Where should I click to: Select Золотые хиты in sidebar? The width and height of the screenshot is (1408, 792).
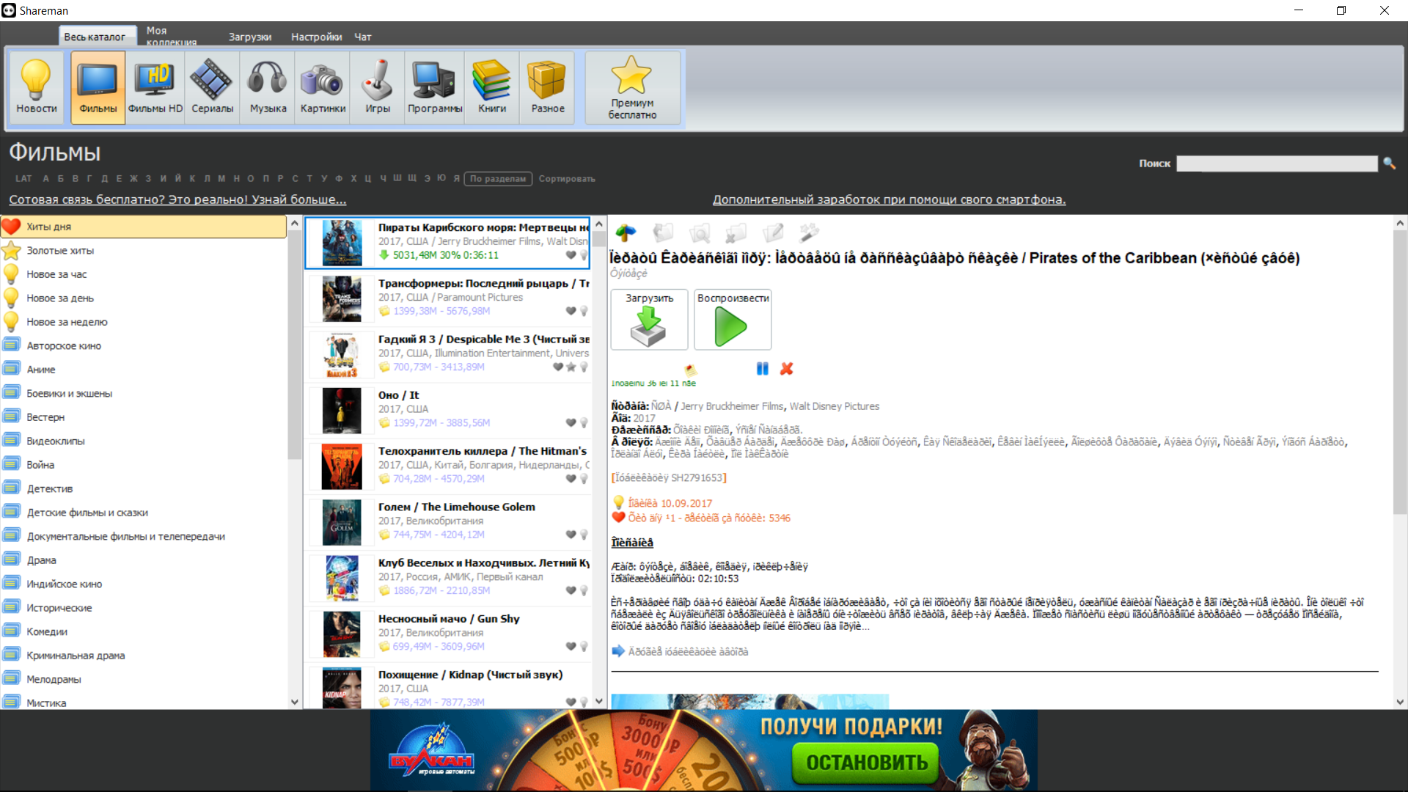pyautogui.click(x=144, y=250)
